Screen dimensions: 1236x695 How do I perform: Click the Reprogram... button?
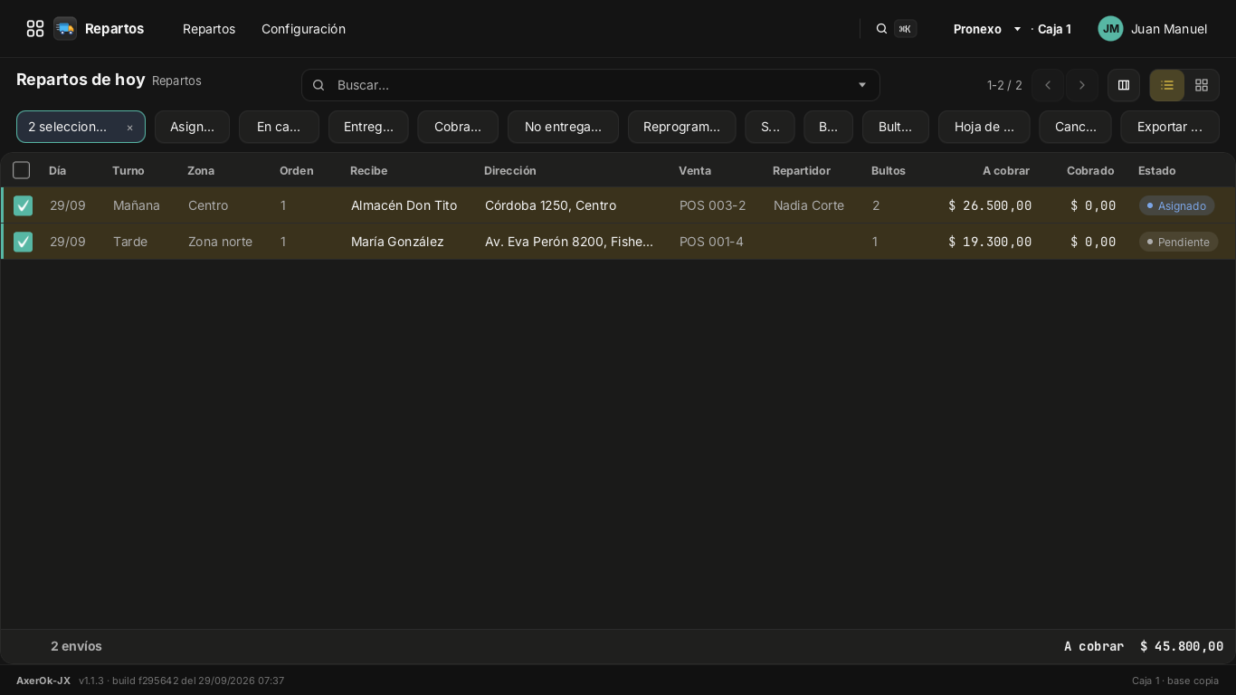pos(681,127)
